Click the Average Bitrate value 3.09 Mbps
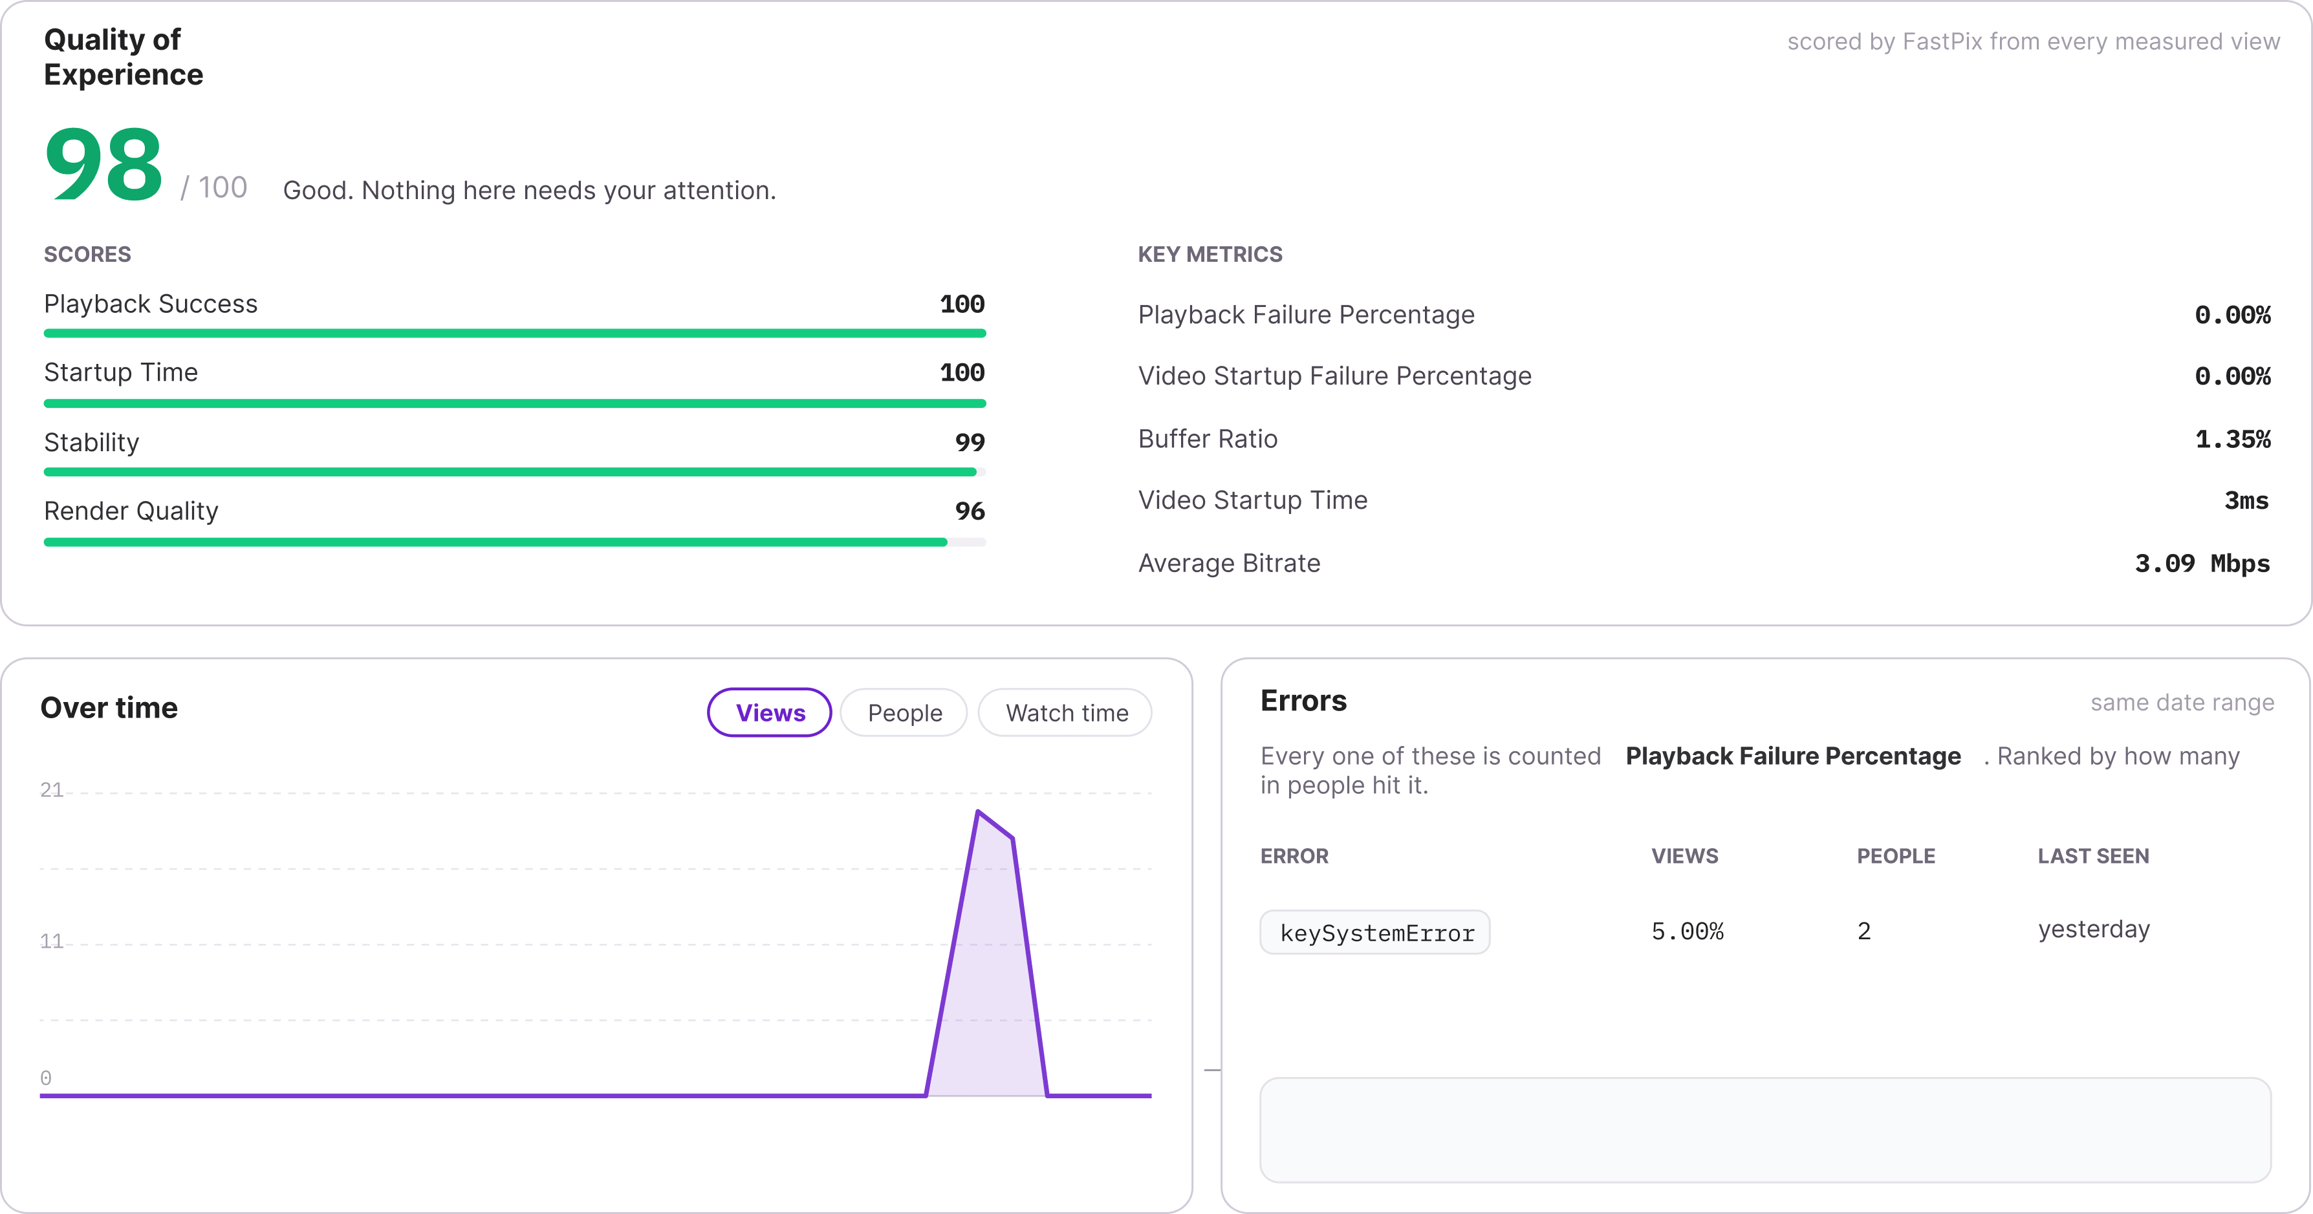Image resolution: width=2313 pixels, height=1214 pixels. pyautogui.click(x=2202, y=564)
